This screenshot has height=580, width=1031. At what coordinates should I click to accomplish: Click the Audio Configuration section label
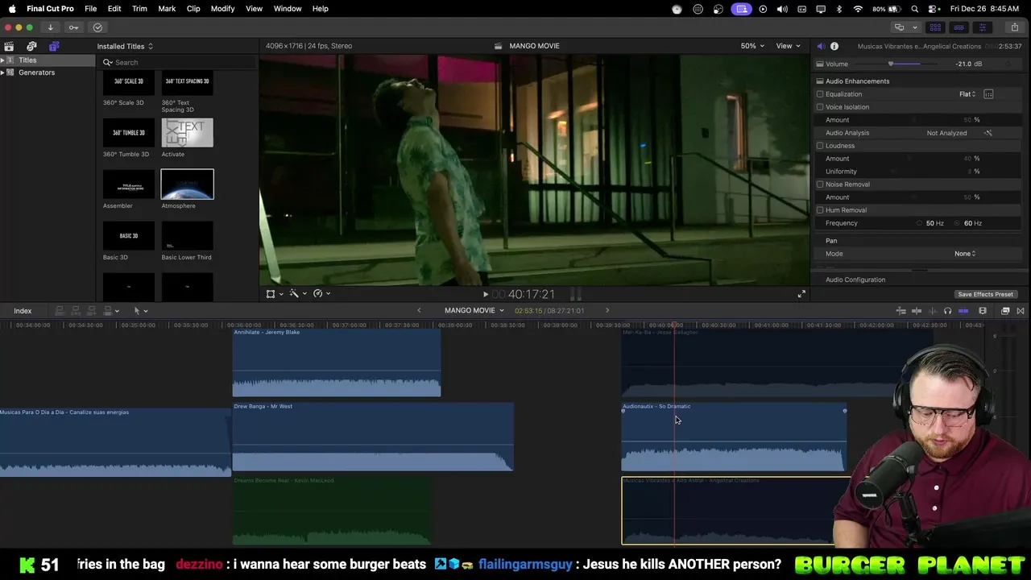855,280
